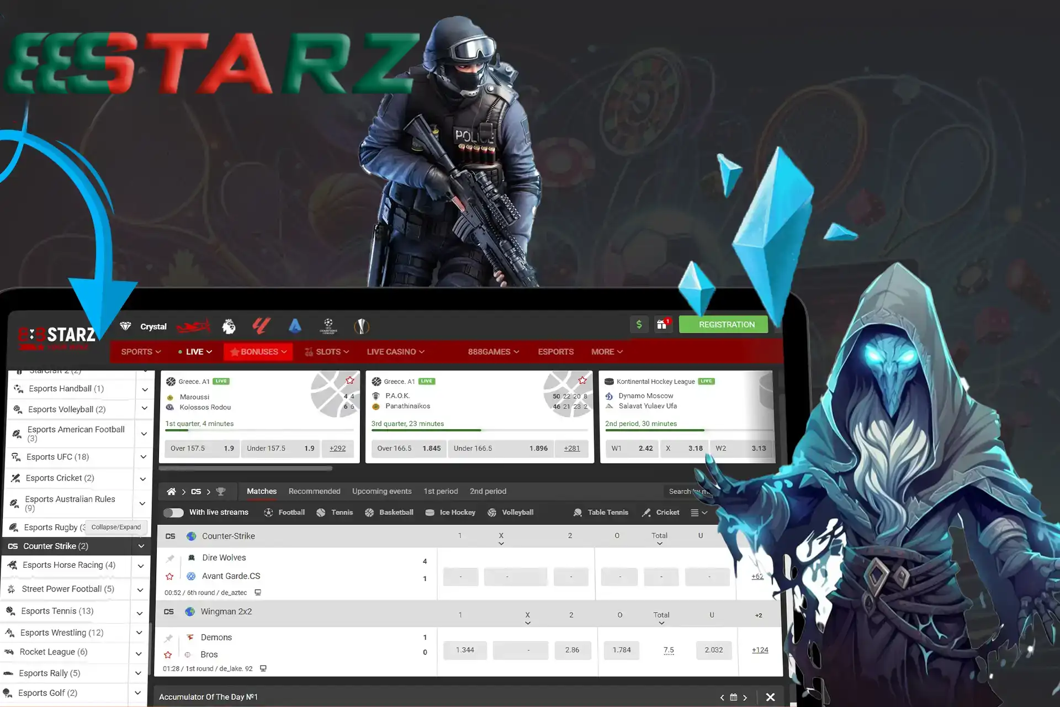Click the green REGISTRATION button

click(x=723, y=324)
